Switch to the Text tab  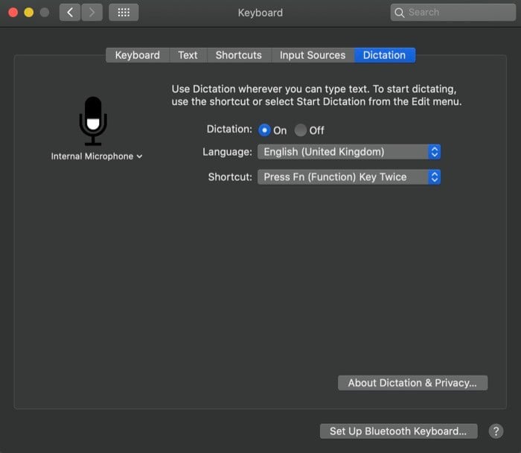188,55
